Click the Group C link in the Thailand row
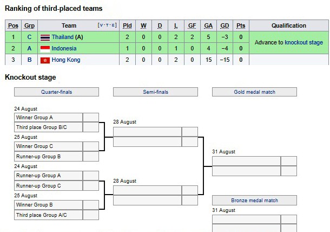Screen dimensions: 330x232 tap(29, 37)
